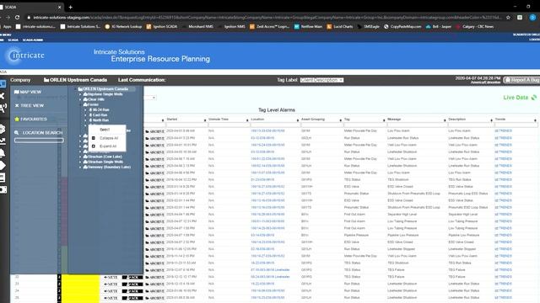Click the green Live Data refresh icon
Image resolution: width=540 pixels, height=303 pixels.
pos(534,98)
